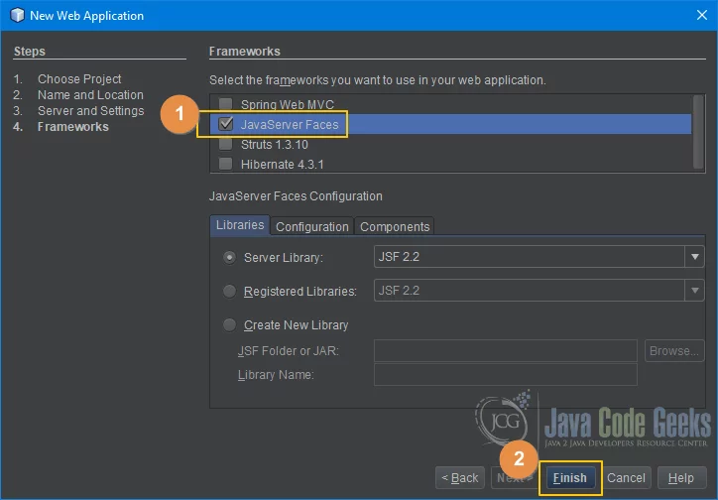This screenshot has height=500, width=718.
Task: Close the New Web Application dialog
Action: (701, 15)
